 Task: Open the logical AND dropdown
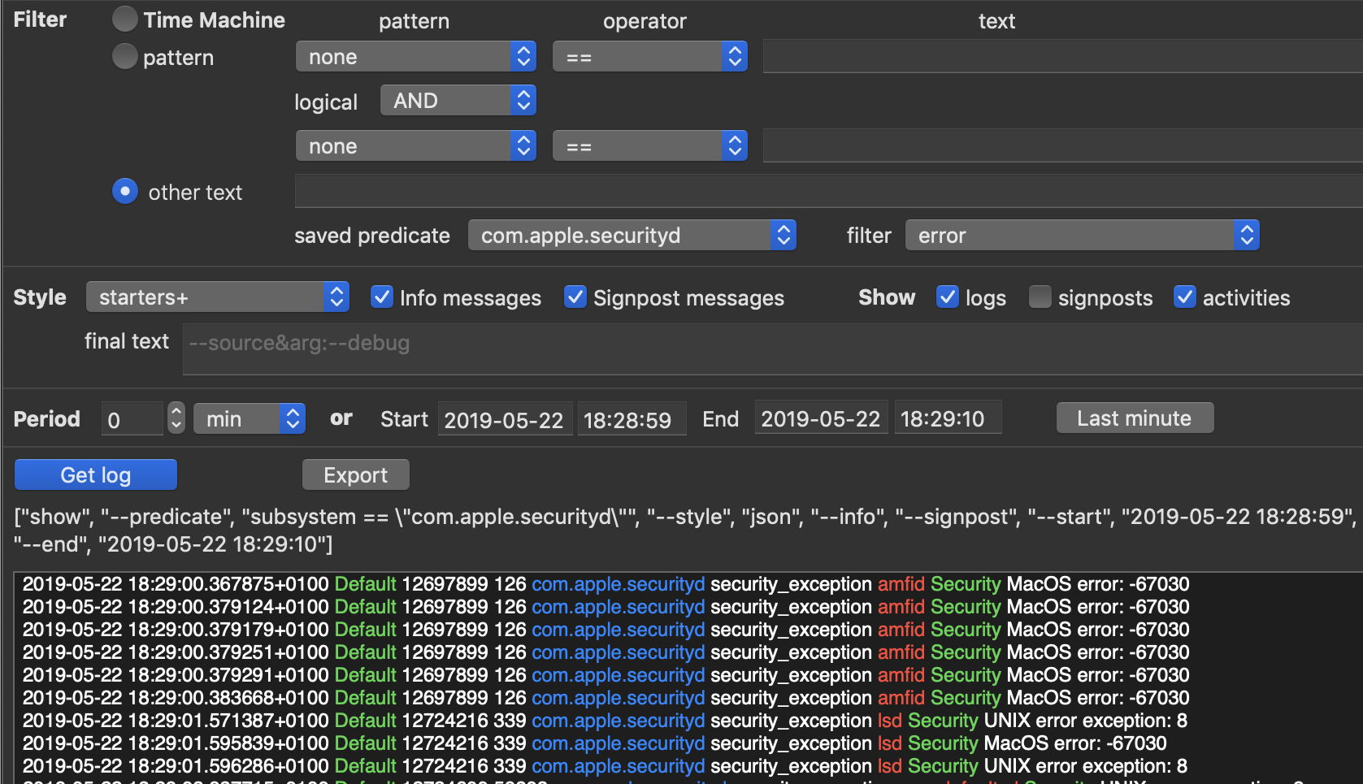click(458, 101)
